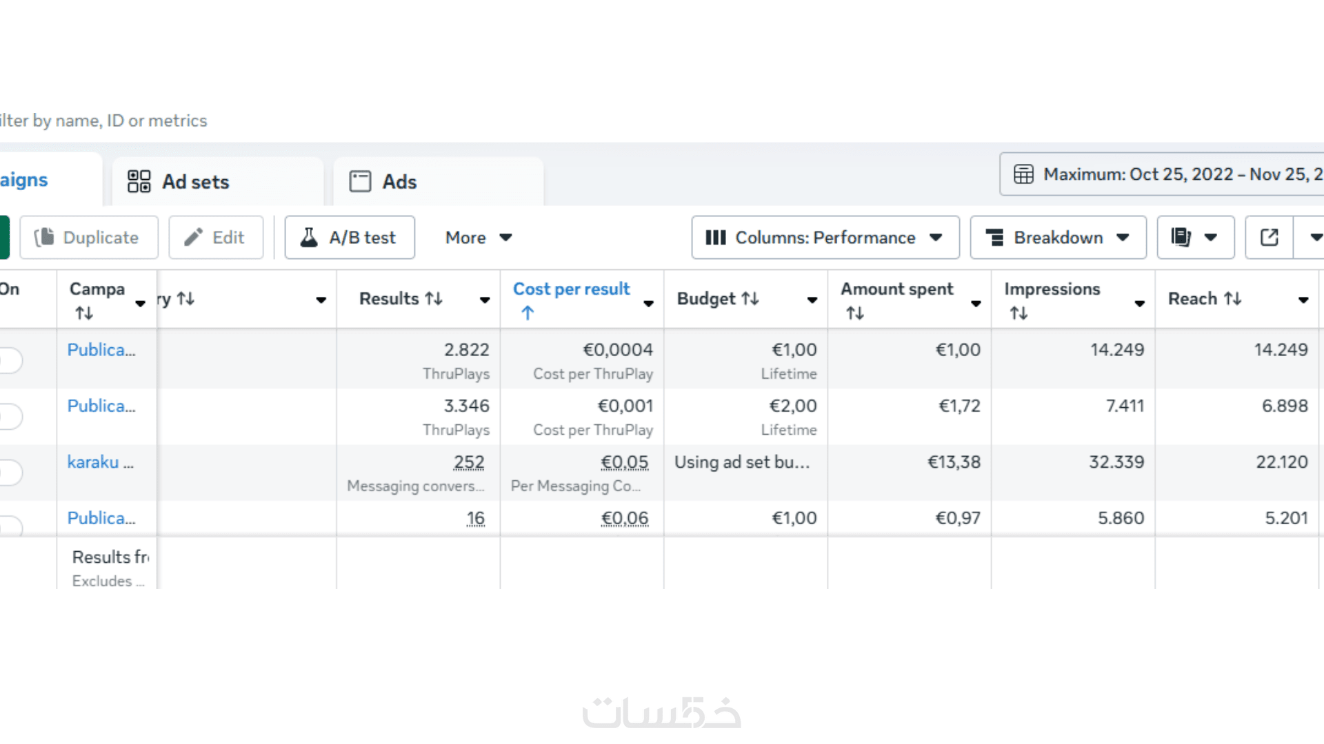Toggle the second Publica campaign switch

10,416
